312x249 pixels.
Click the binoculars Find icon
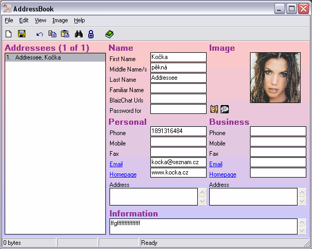click(79, 34)
